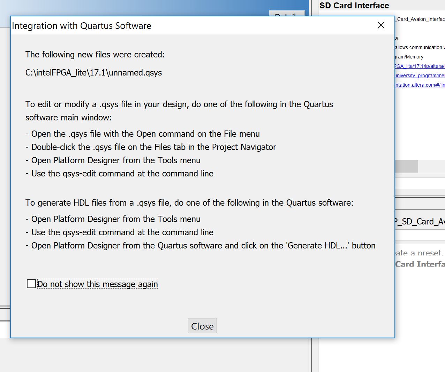The height and width of the screenshot is (372, 445).
Task: Click the Close button at dialog bottom
Action: pyautogui.click(x=202, y=326)
